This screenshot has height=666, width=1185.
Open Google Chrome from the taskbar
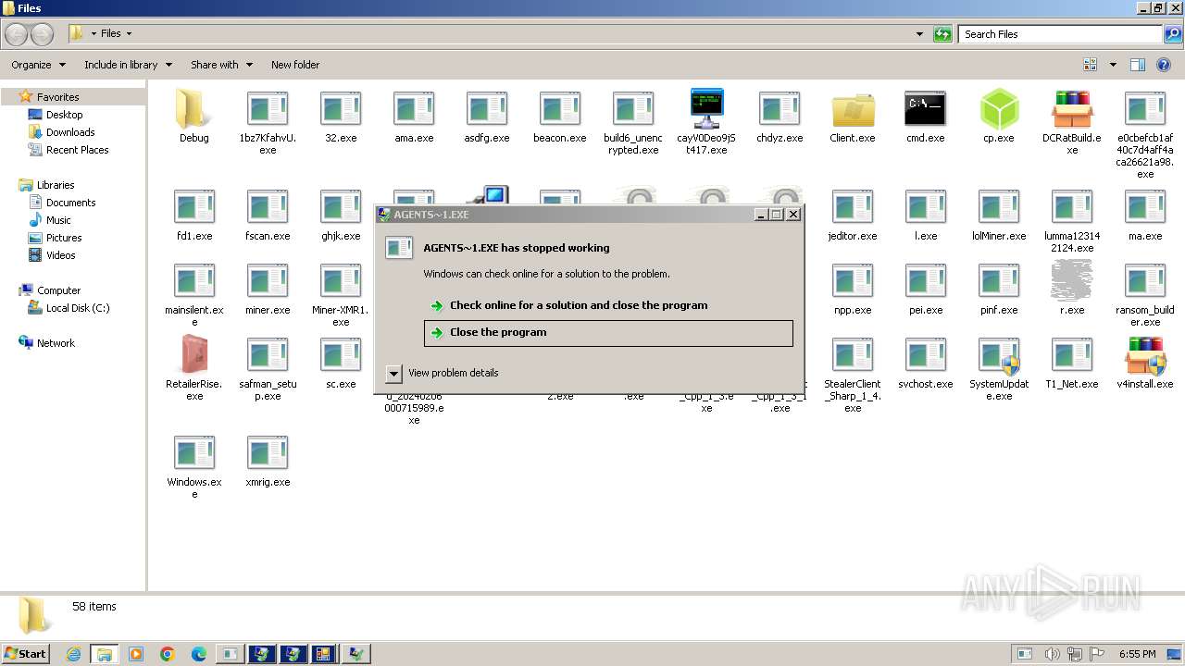(168, 654)
